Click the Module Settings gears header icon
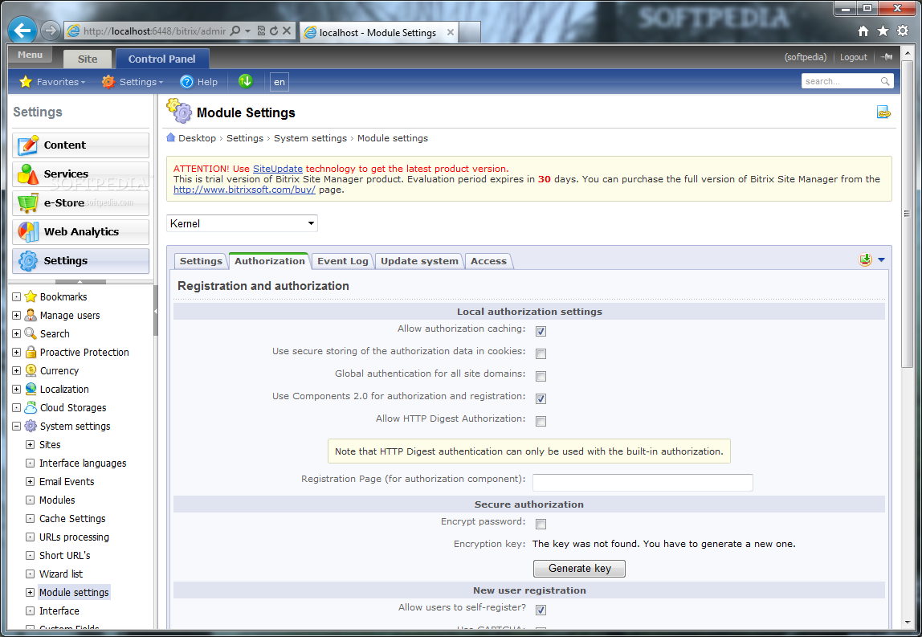The width and height of the screenshot is (922, 637). coord(179,111)
